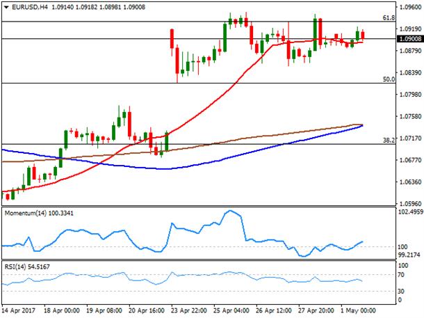Screen dimensions: 424x318
Task: Click the Momentum 100 level label
Action: (x=402, y=247)
